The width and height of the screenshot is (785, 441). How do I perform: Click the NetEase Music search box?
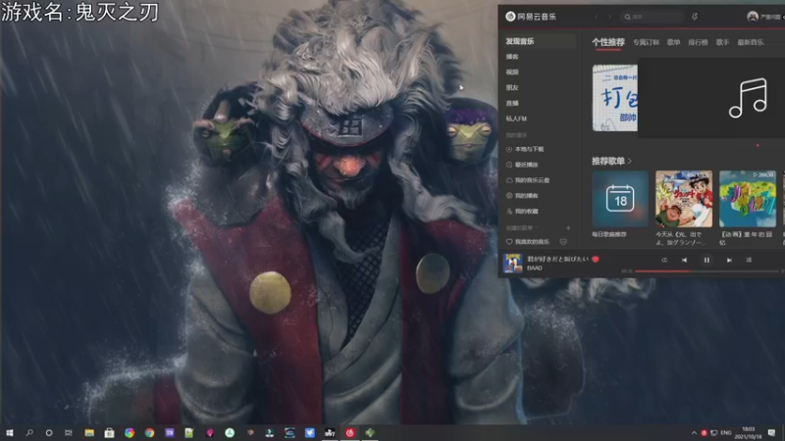[652, 17]
